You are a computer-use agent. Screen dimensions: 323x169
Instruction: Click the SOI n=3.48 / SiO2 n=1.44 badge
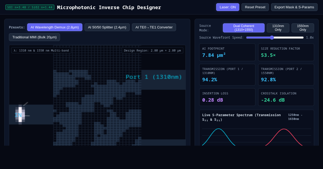pyautogui.click(x=30, y=7)
